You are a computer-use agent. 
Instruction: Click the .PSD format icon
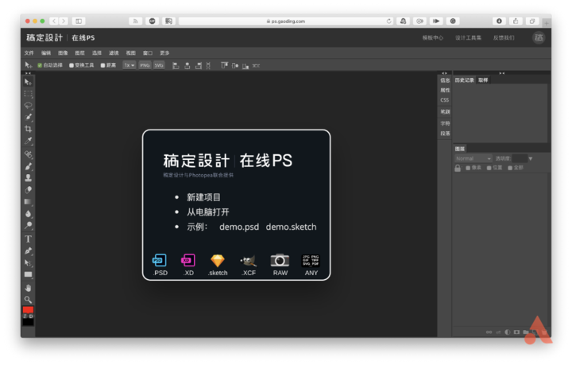coord(160,260)
